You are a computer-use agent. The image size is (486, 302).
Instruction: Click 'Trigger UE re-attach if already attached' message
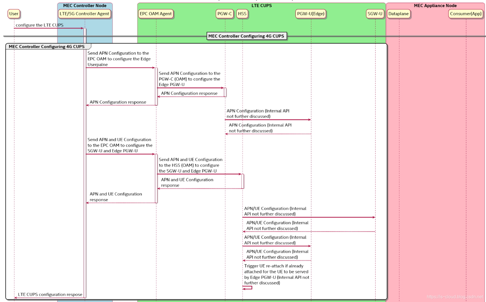point(277,274)
